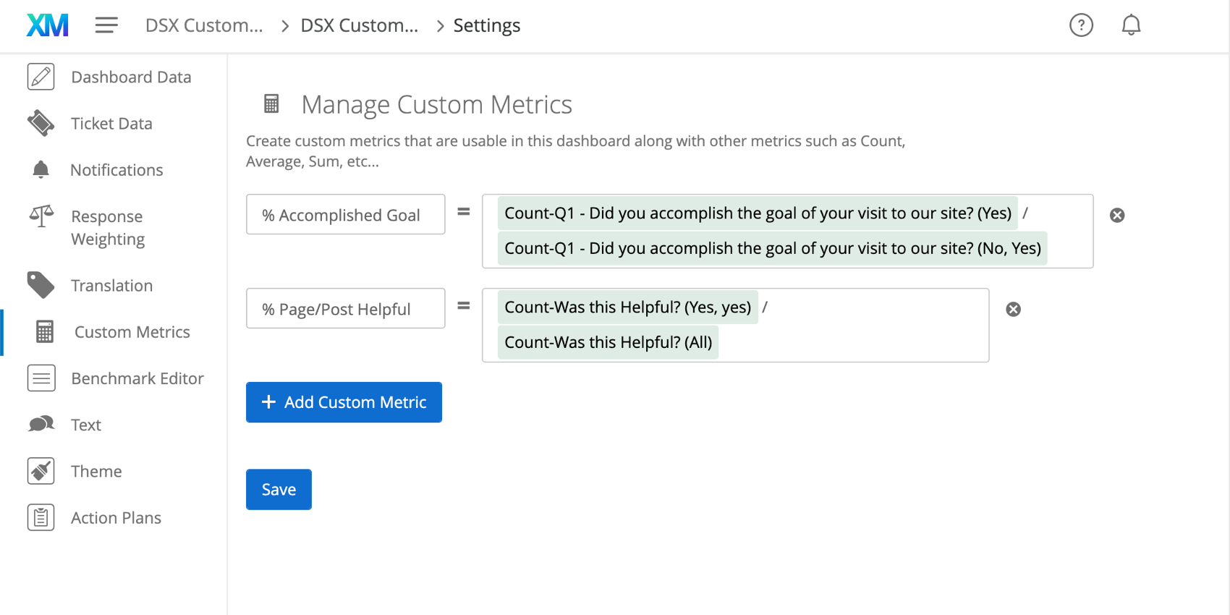Select Count-Q1 (No, Yes) denominator chip
1230x615 pixels.
773,248
